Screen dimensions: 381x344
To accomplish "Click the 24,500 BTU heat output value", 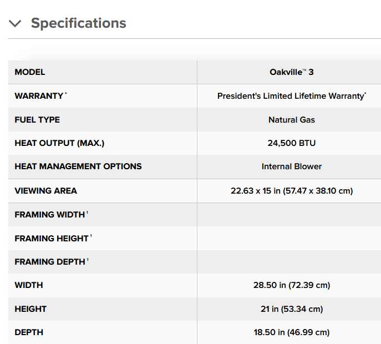I will (291, 143).
